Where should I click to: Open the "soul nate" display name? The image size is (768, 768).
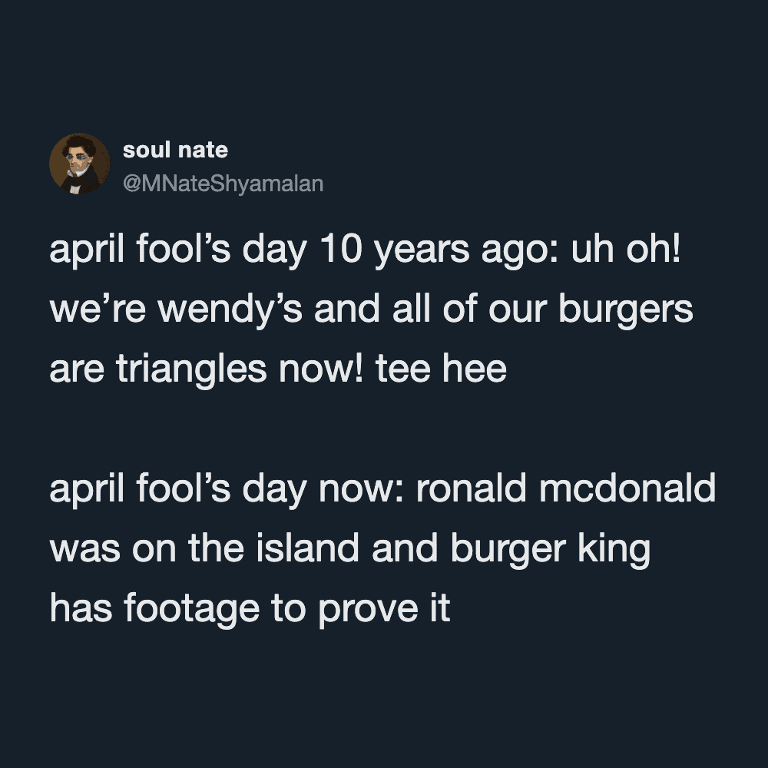click(x=175, y=150)
